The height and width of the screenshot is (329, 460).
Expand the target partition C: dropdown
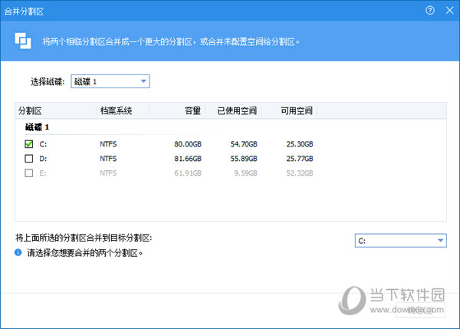(401, 241)
